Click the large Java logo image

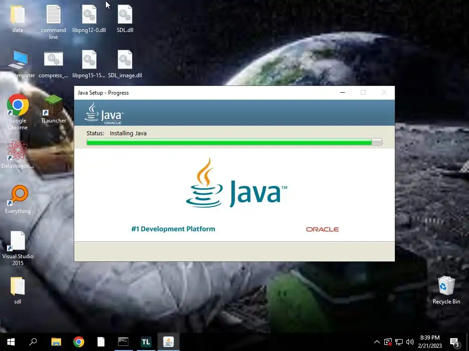(x=236, y=183)
